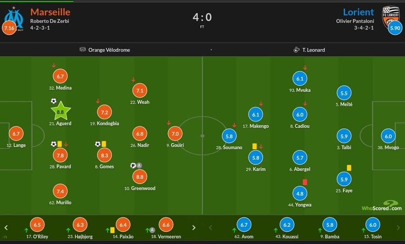The width and height of the screenshot is (405, 244).
Task: Click the red card above Yongwa
Action: coord(305,182)
